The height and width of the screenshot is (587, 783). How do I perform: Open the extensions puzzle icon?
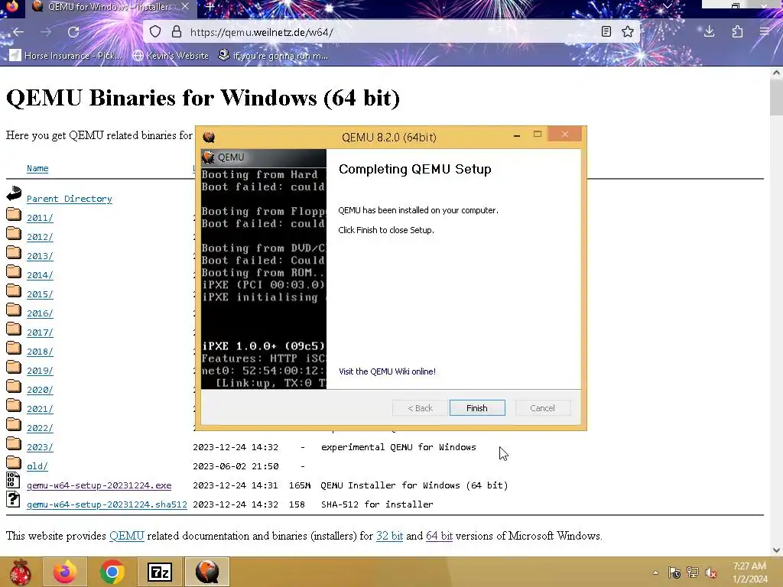coord(737,32)
